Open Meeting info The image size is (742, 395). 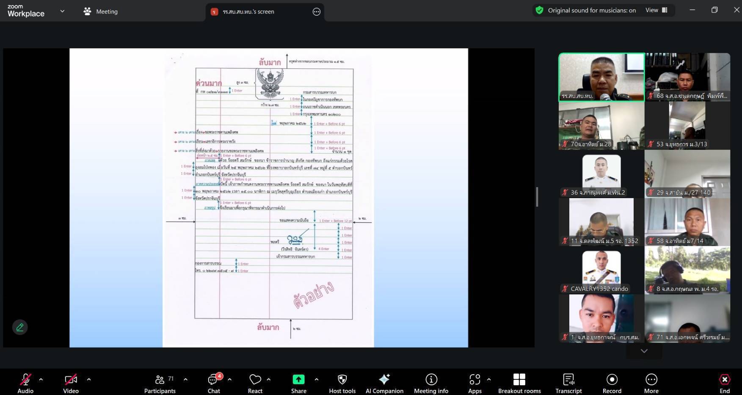pyautogui.click(x=431, y=383)
